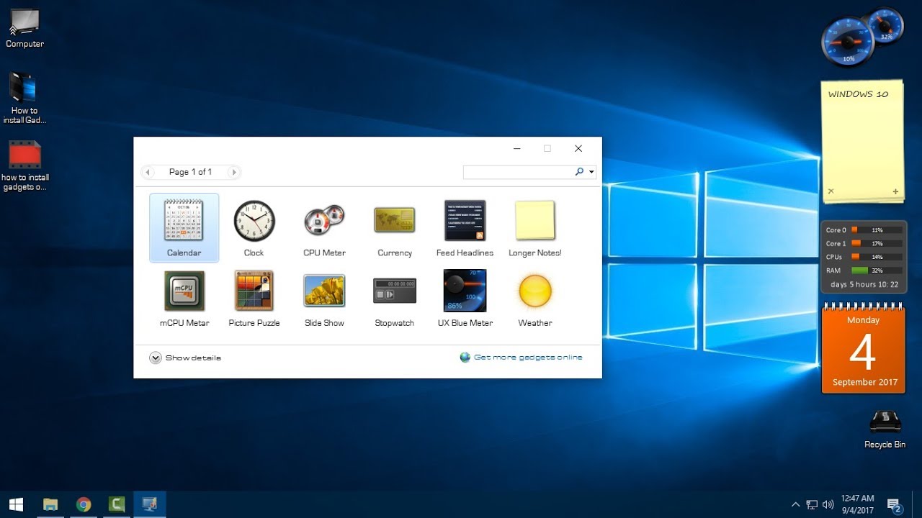
Task: Click the active gadgets window taskbar button
Action: coord(150,504)
